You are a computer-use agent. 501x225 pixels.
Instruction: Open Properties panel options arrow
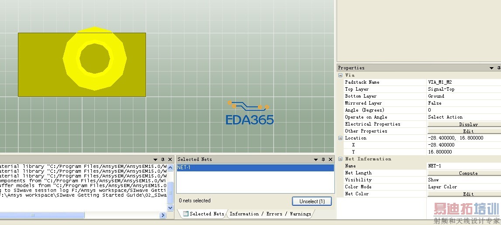[x=492, y=68]
